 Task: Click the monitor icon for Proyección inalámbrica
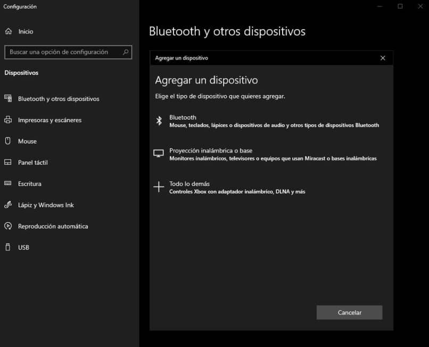pos(159,153)
